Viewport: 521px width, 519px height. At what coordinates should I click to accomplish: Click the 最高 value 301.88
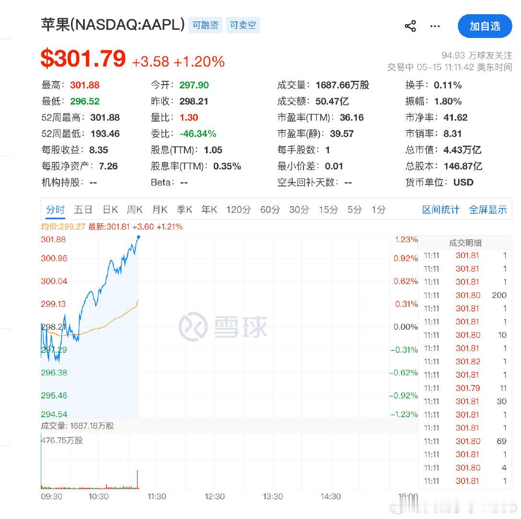85,85
